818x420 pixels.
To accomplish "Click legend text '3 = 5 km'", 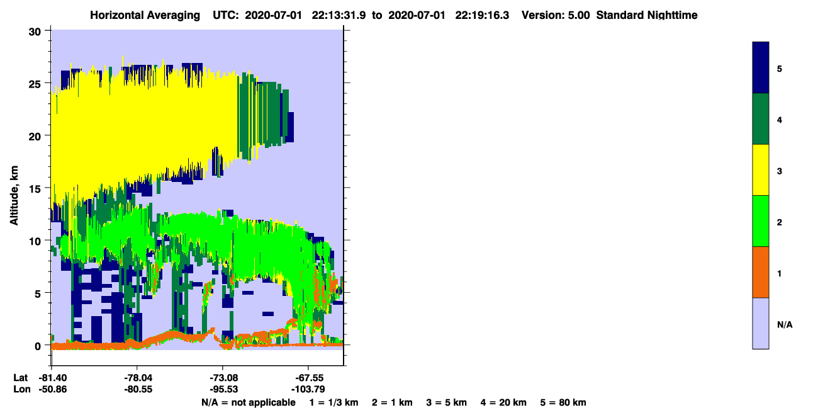I will click(x=447, y=403).
